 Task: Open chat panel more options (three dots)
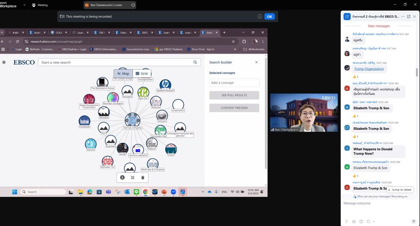403,17
